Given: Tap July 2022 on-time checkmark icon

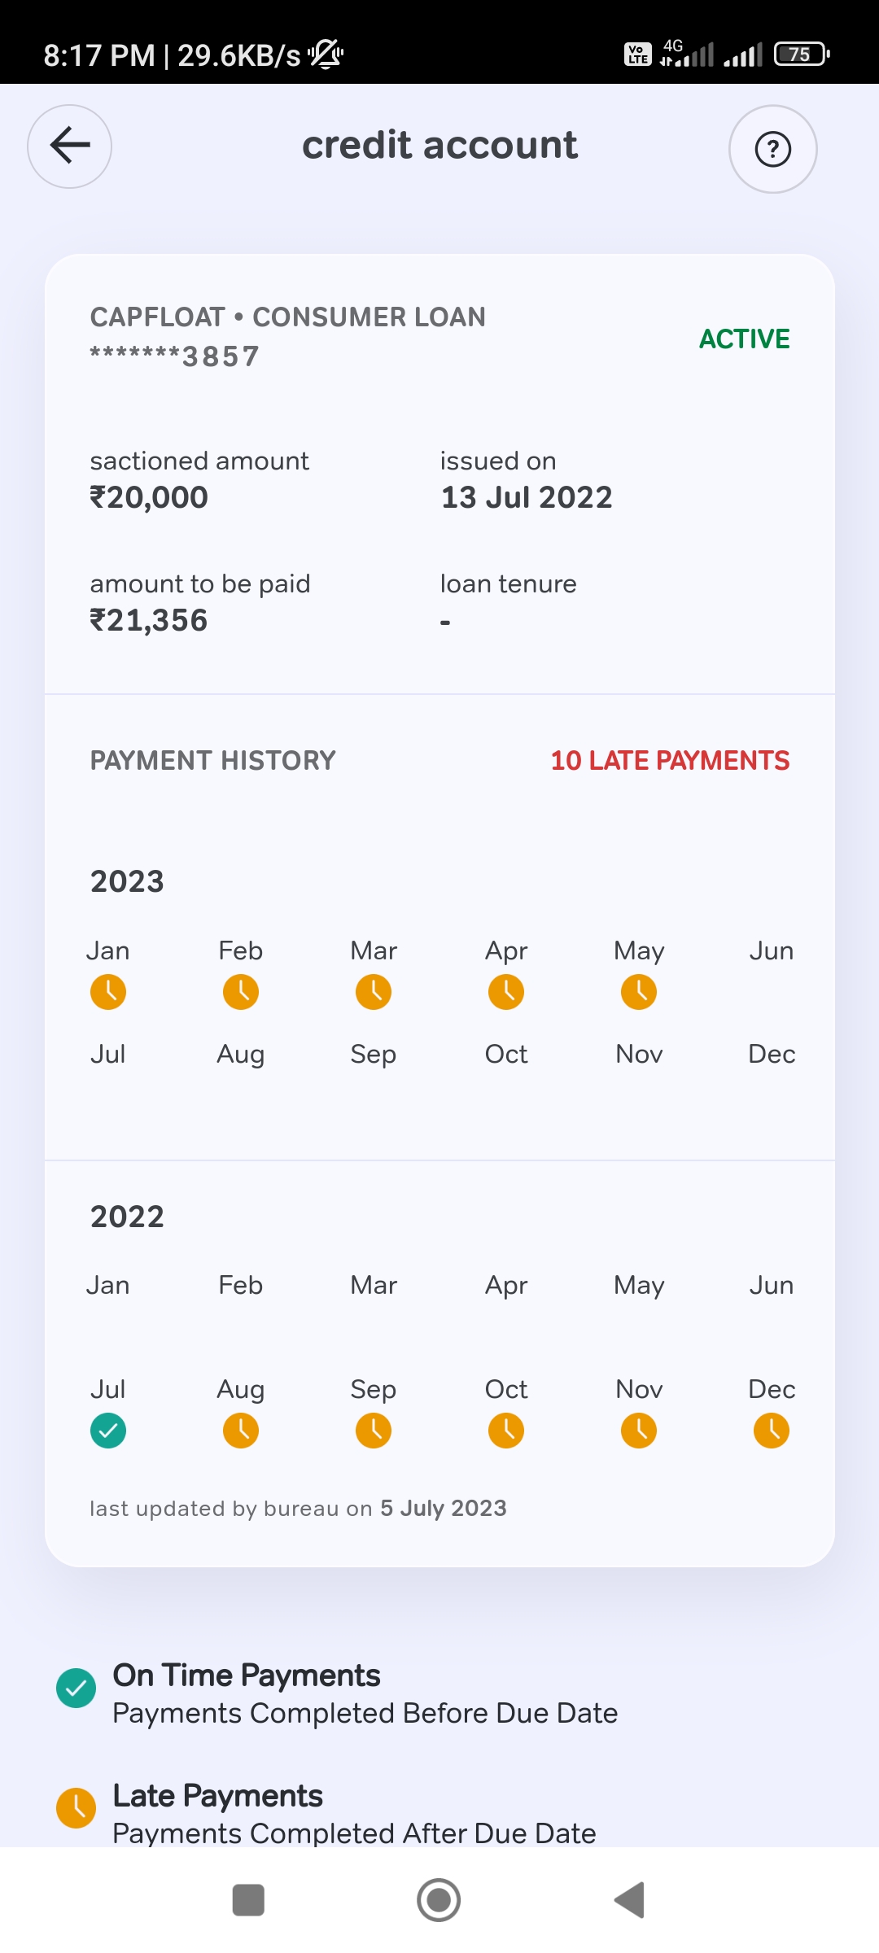Looking at the screenshot, I should tap(108, 1431).
